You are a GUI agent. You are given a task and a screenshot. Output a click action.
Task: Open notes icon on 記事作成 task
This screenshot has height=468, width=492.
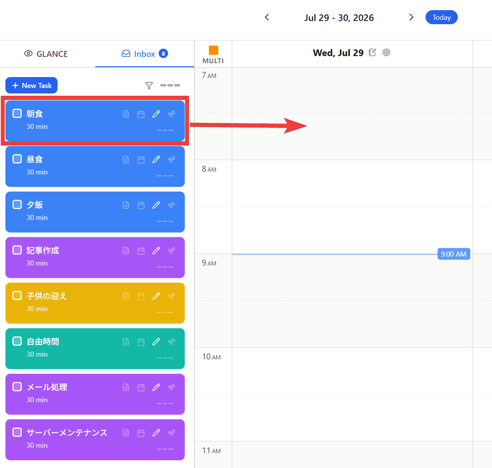pyautogui.click(x=126, y=251)
